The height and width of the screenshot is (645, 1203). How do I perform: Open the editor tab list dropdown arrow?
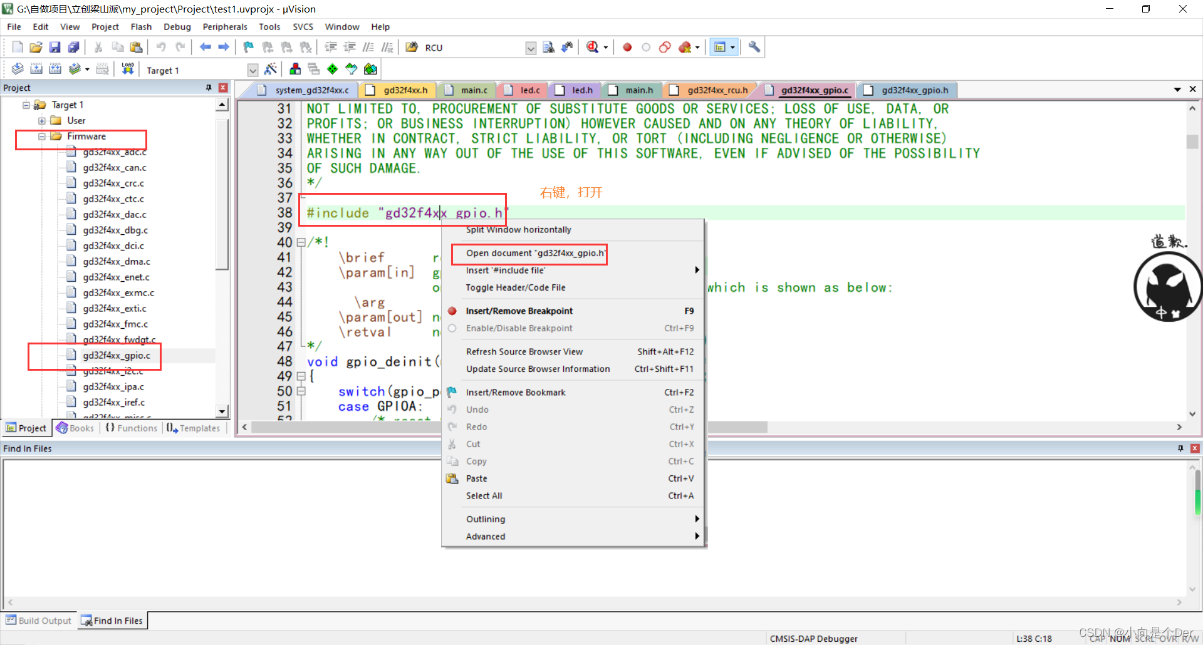click(1177, 90)
